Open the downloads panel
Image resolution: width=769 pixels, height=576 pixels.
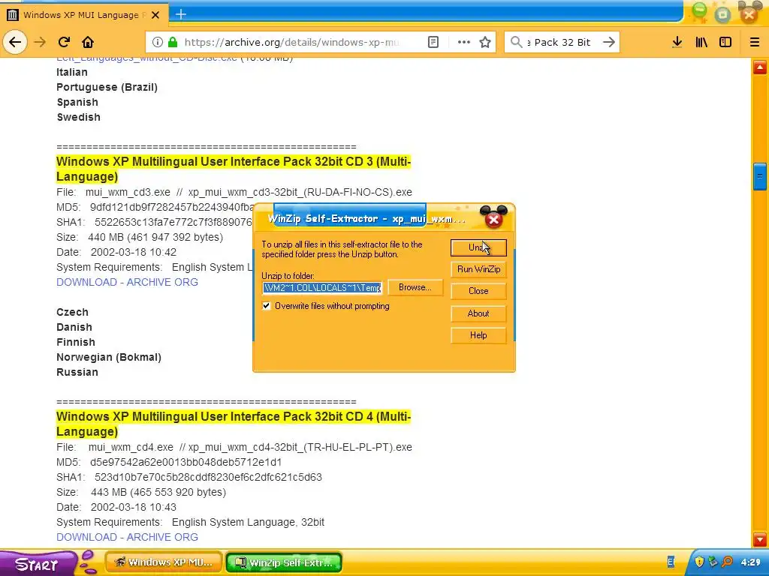[677, 42]
